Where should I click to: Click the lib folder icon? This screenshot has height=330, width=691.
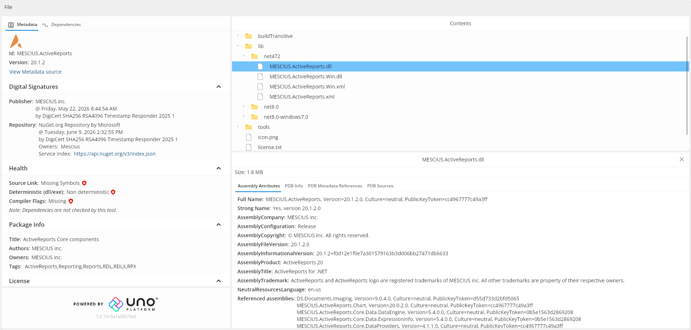point(249,46)
